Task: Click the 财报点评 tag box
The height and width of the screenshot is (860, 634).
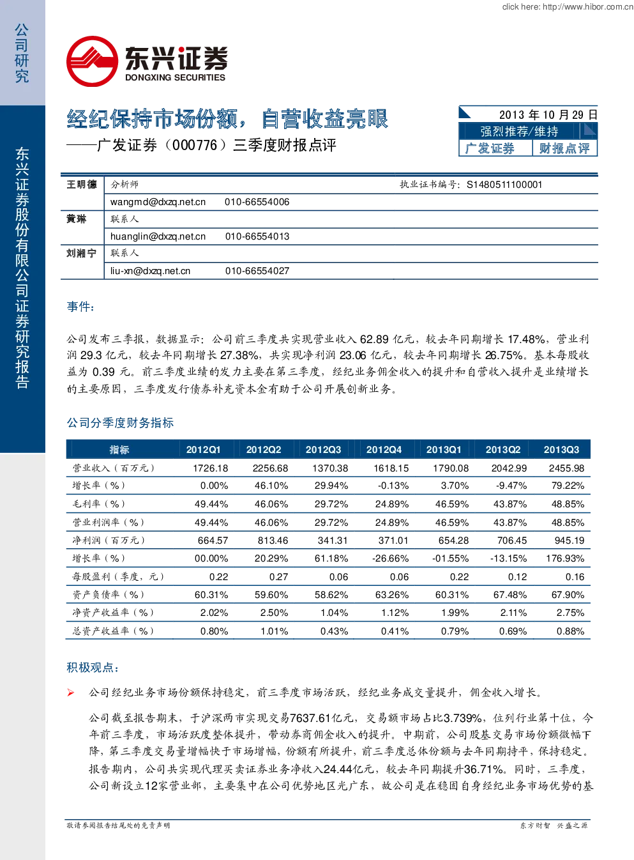Action: [564, 148]
